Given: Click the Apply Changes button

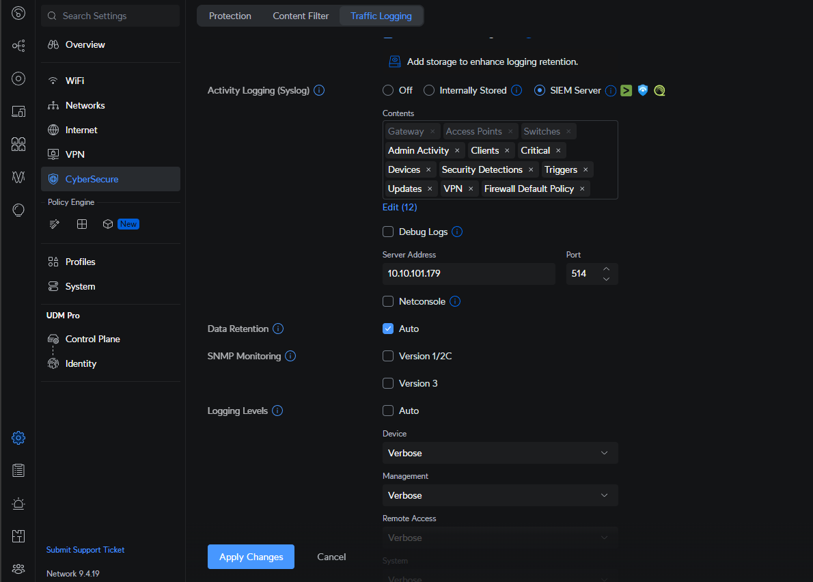Looking at the screenshot, I should tap(251, 557).
